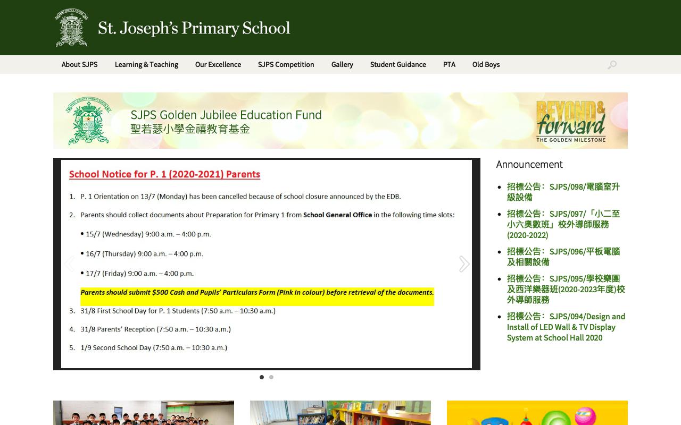Open the Our Excellence dropdown menu
Viewport: 681px width, 425px height.
218,65
